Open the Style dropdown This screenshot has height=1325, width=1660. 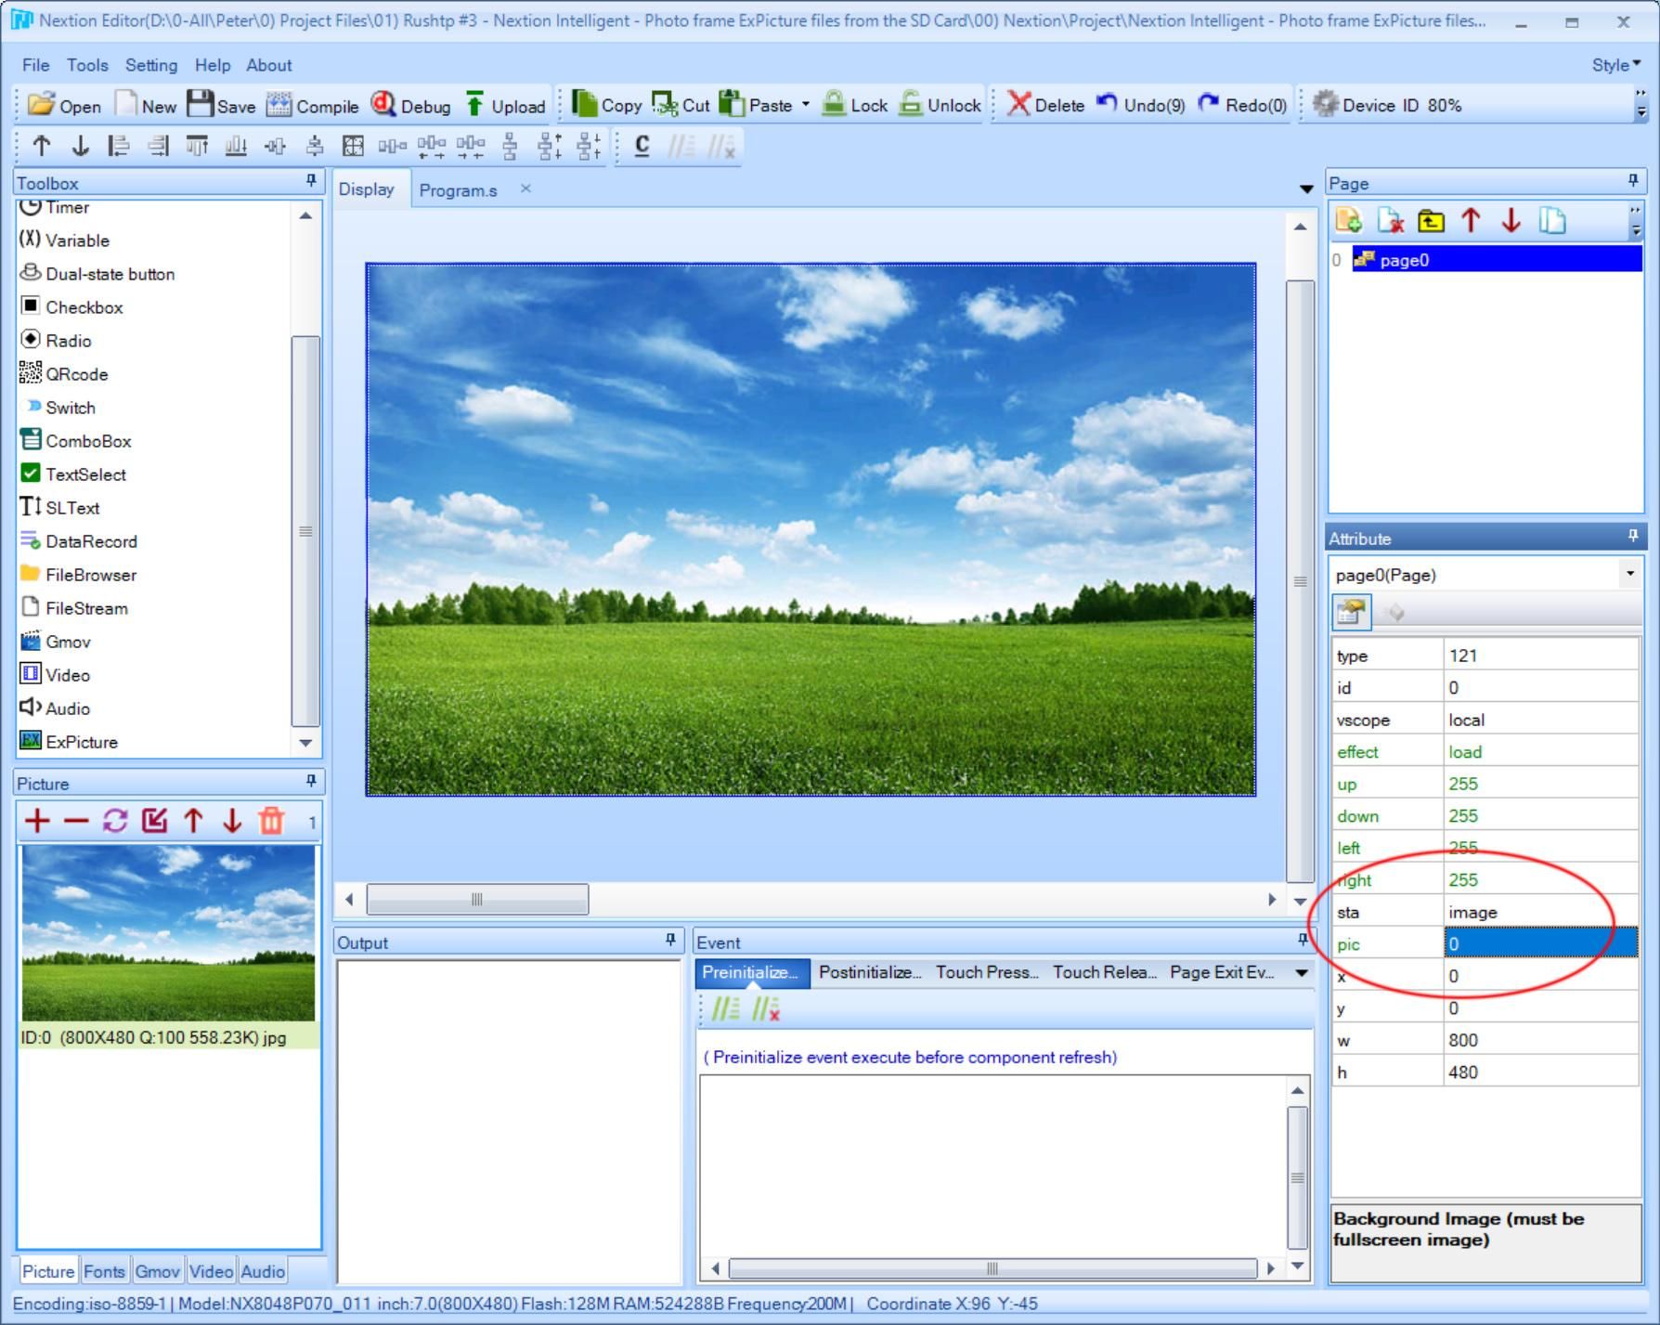(x=1614, y=64)
